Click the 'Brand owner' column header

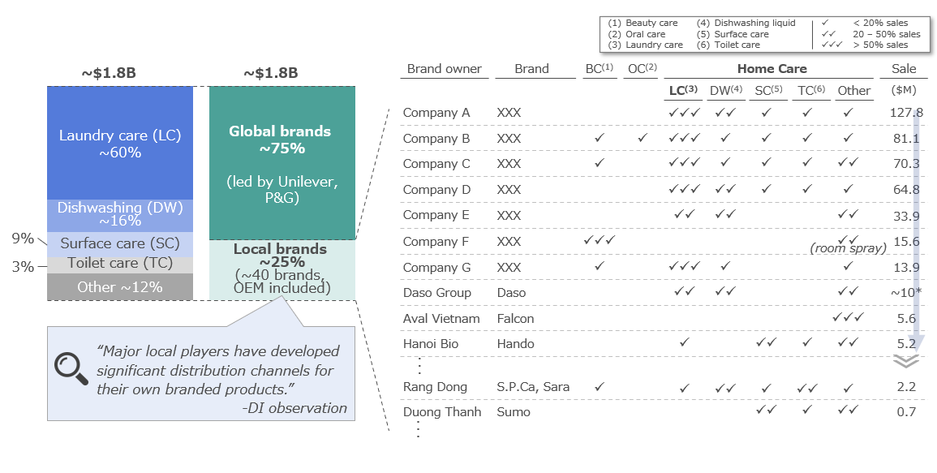pyautogui.click(x=444, y=69)
